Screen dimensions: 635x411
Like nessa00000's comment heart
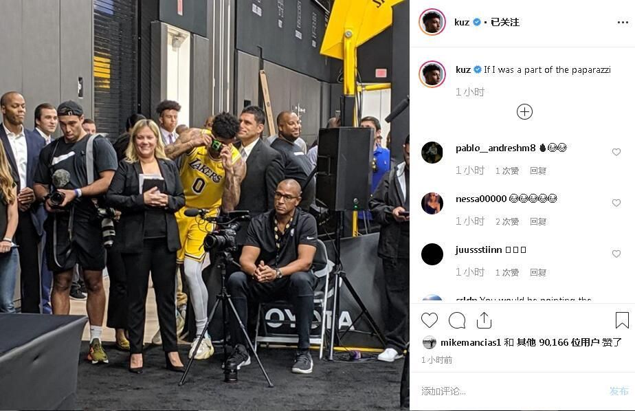click(616, 203)
